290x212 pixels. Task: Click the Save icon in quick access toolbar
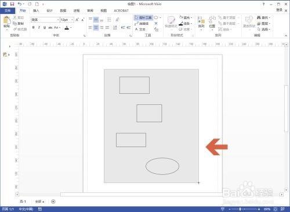click(12, 4)
